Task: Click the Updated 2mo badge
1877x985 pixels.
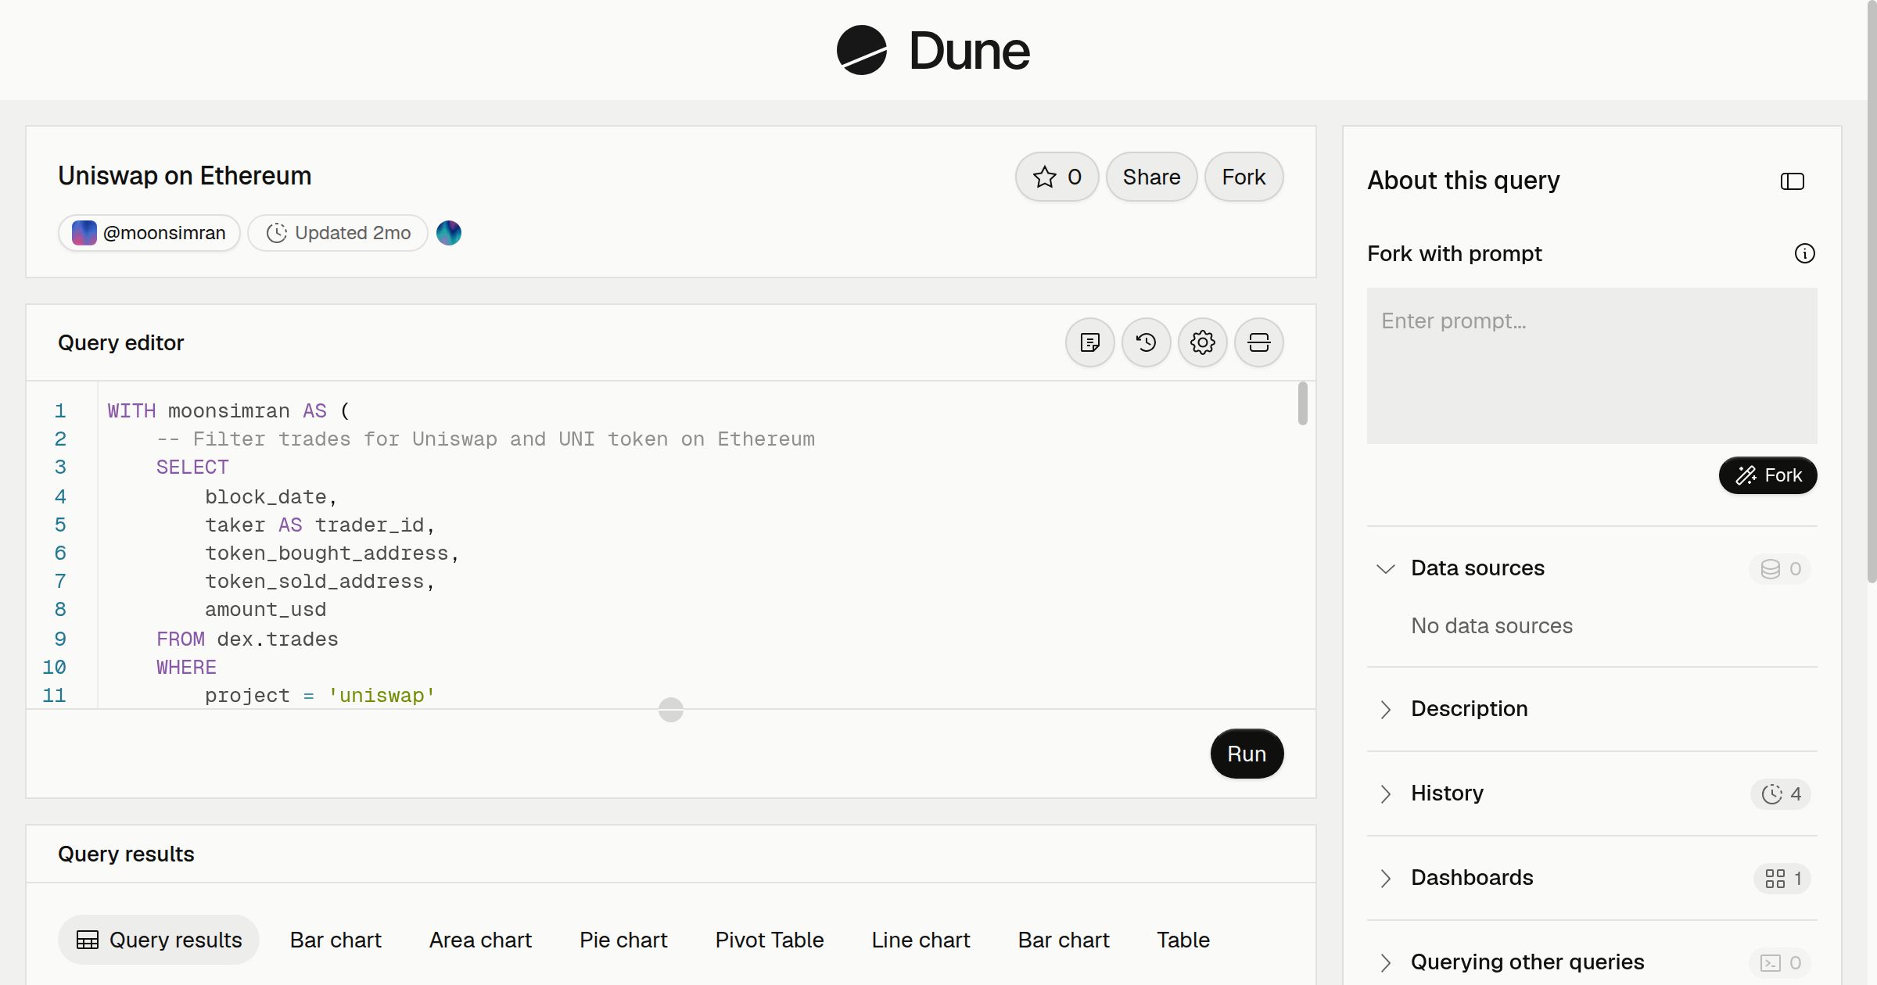Action: click(338, 233)
